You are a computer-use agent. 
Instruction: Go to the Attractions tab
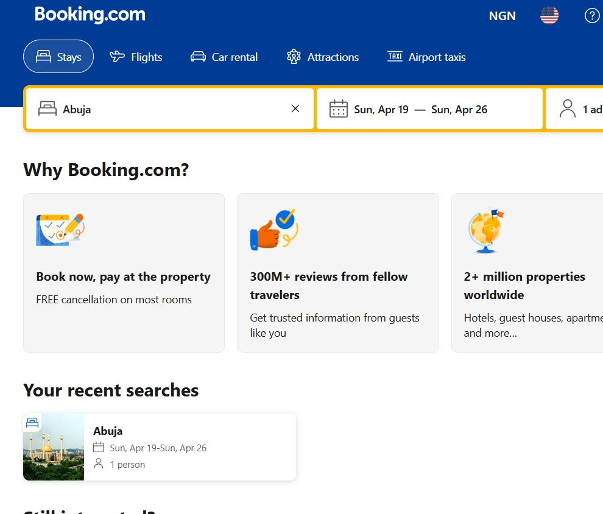pos(323,57)
